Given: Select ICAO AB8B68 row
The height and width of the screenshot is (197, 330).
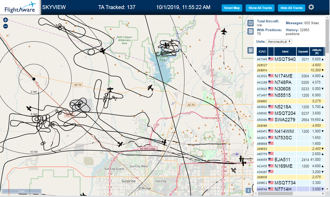Looking at the screenshot, I should 290,143.
